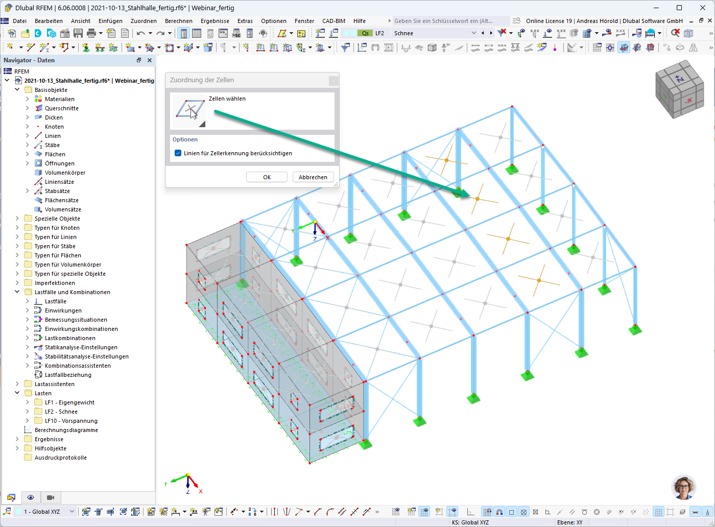Click the redo arrow icon
715x527 pixels.
(160, 33)
